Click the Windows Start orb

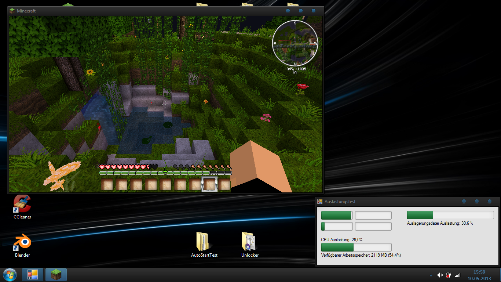[x=10, y=275]
